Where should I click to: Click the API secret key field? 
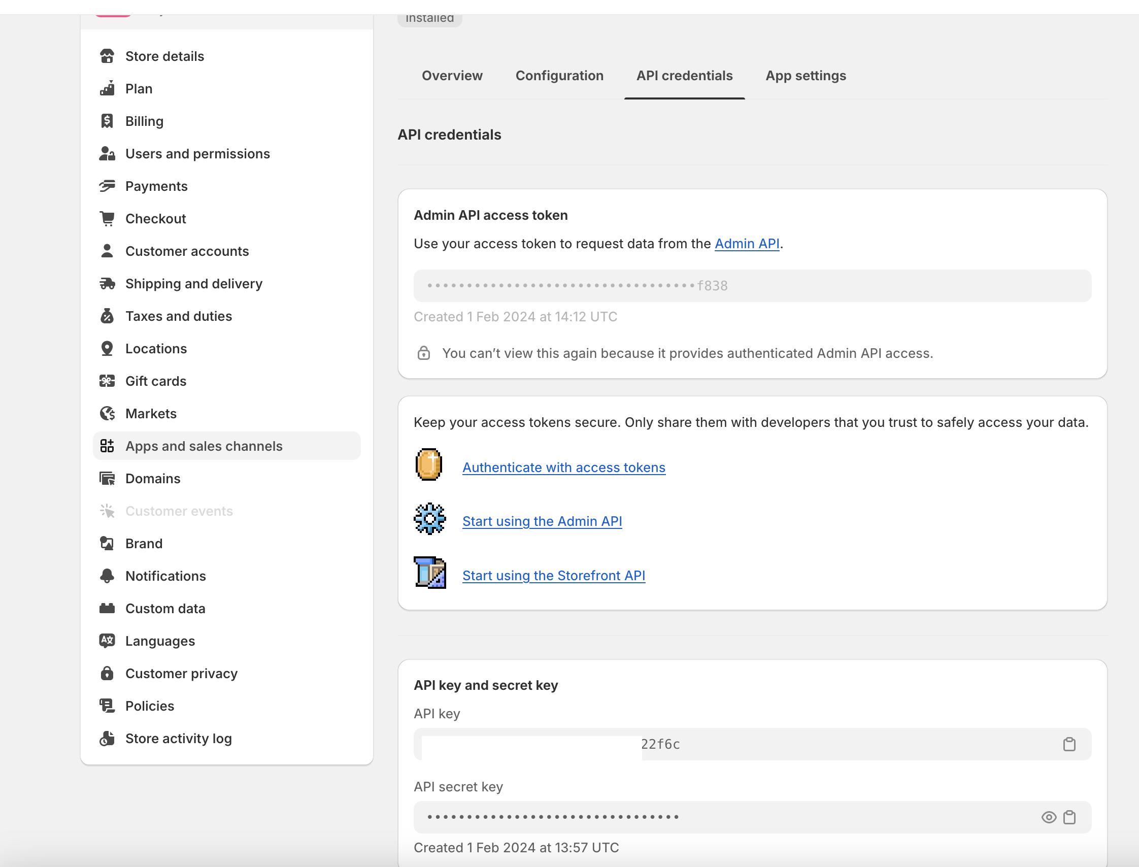(722, 817)
